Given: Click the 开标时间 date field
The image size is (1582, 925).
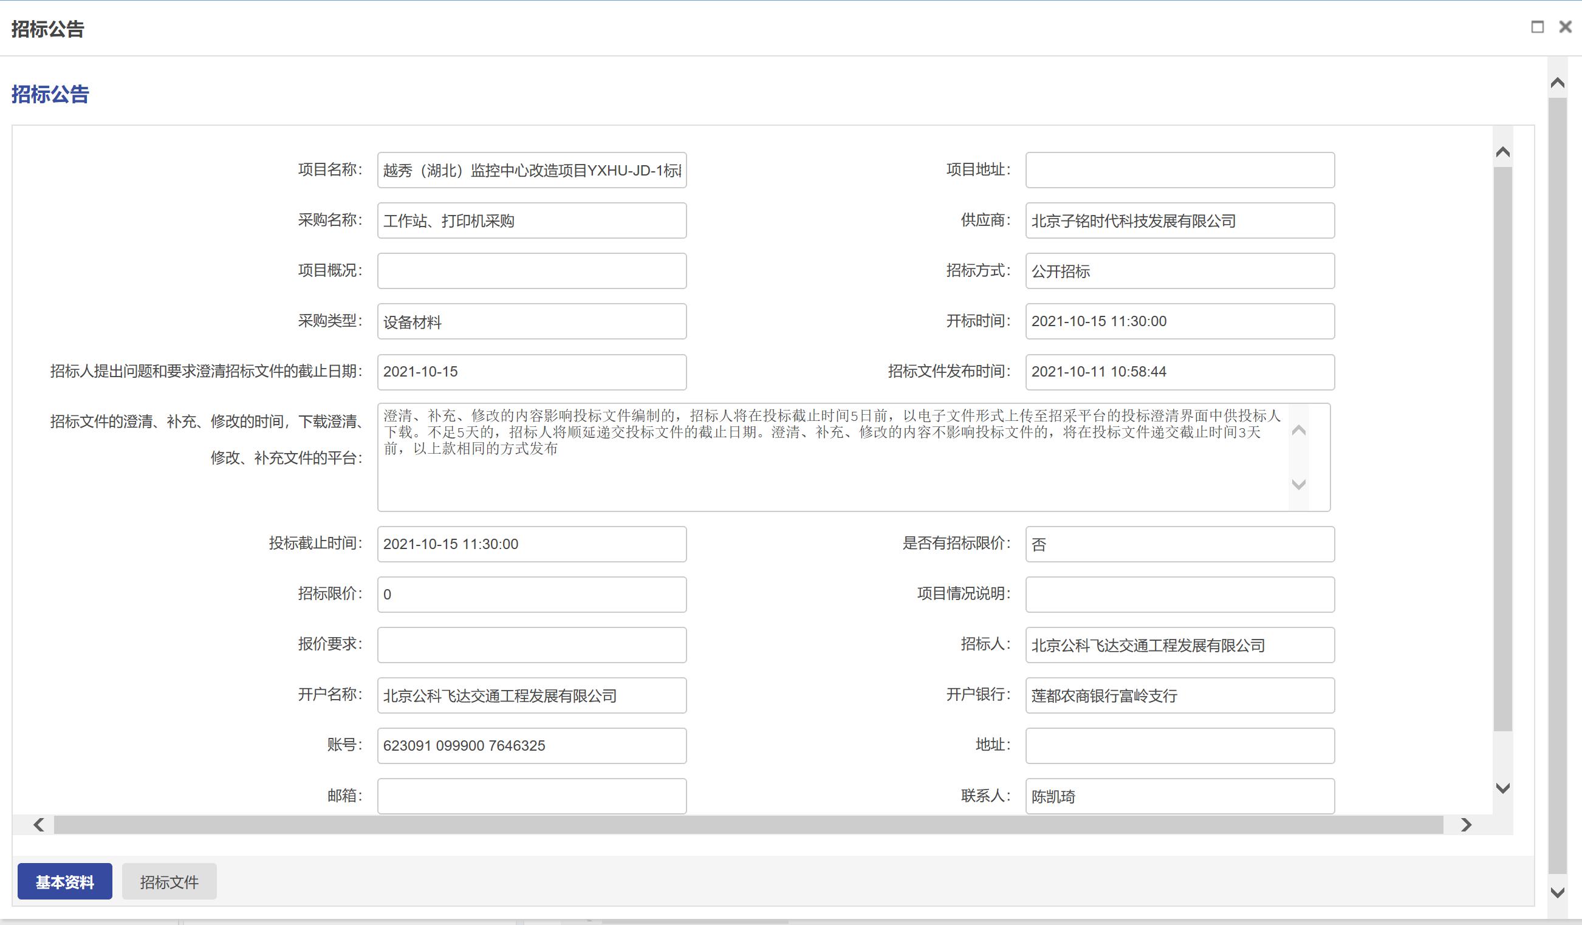Looking at the screenshot, I should pos(1180,321).
